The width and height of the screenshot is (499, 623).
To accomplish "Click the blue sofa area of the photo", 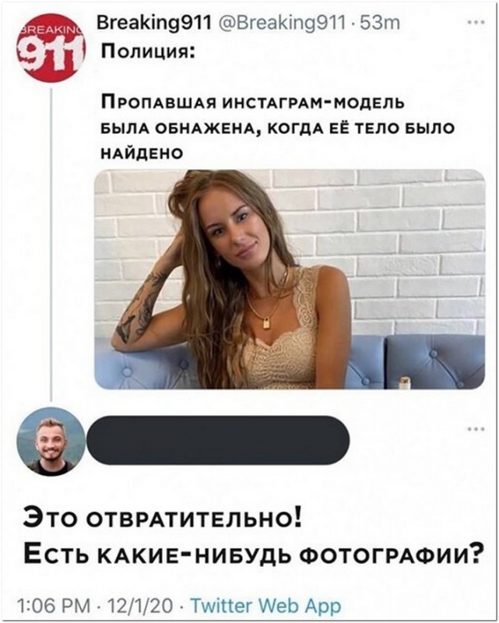I will [x=435, y=361].
